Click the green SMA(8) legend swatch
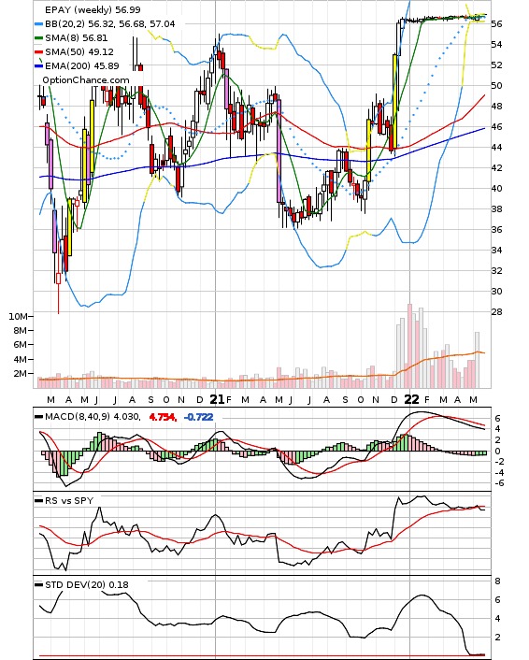 [38, 38]
